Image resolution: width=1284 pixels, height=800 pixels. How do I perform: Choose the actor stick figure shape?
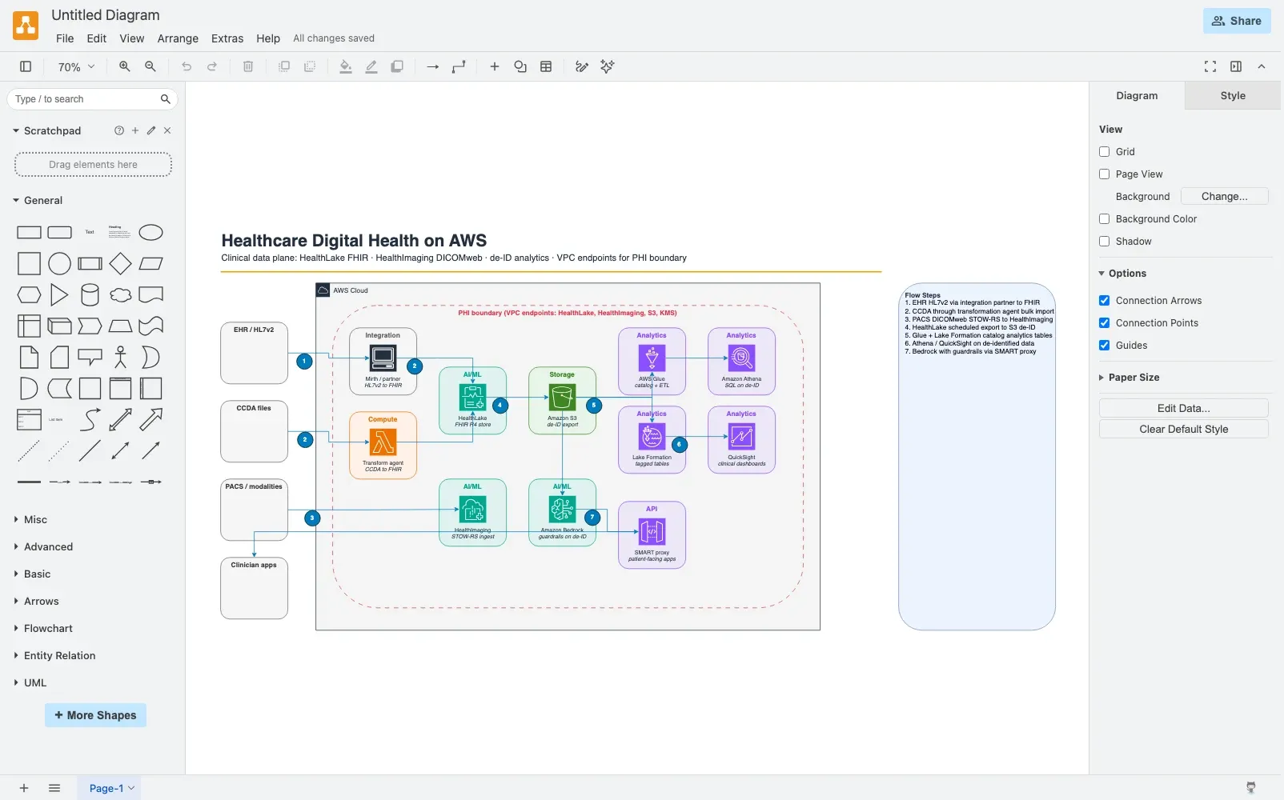[120, 357]
